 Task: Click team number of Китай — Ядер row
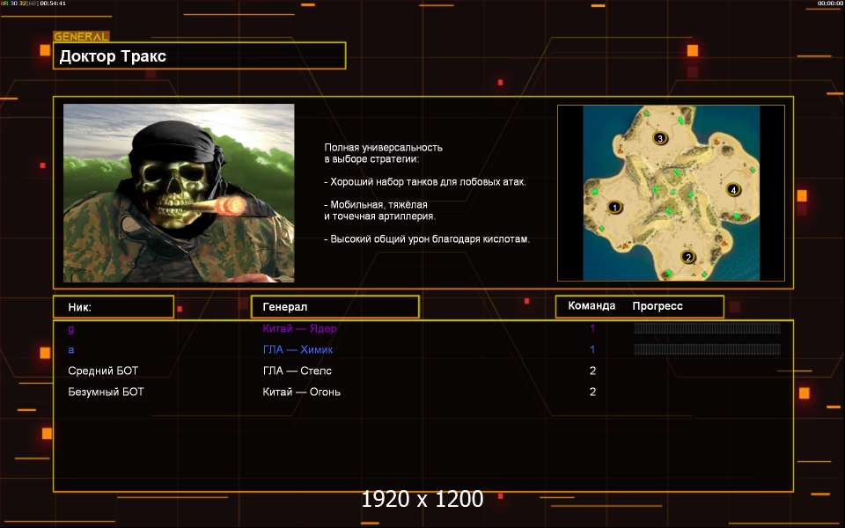592,328
